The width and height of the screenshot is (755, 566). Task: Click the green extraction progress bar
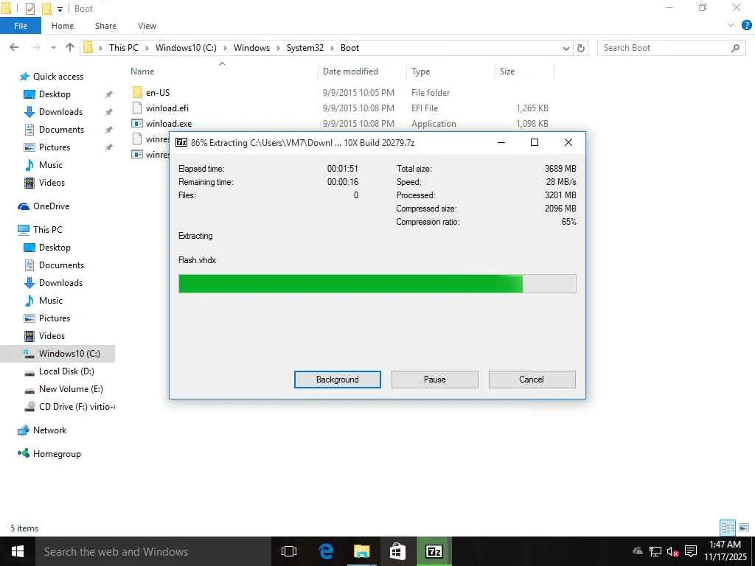click(x=377, y=284)
